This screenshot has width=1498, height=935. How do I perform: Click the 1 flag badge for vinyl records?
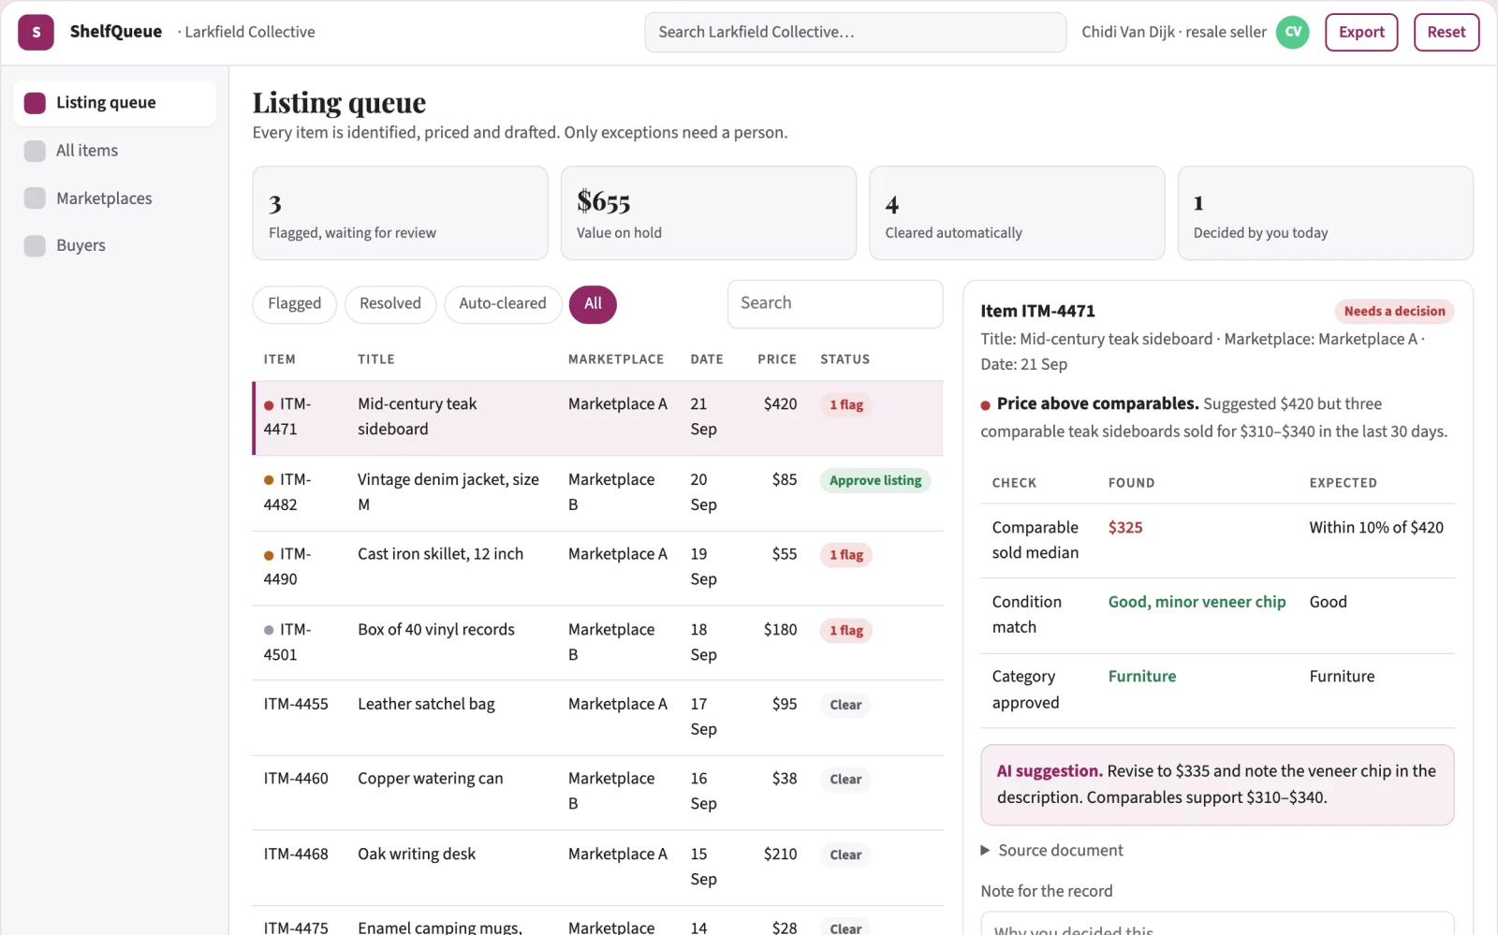(x=846, y=631)
